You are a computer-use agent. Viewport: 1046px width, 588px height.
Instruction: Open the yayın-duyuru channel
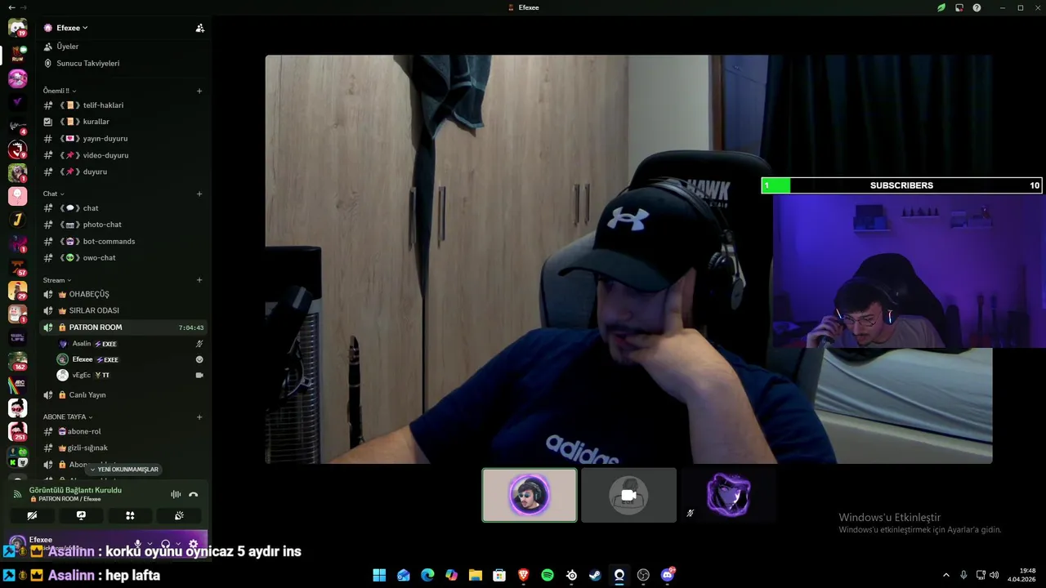tap(123, 139)
